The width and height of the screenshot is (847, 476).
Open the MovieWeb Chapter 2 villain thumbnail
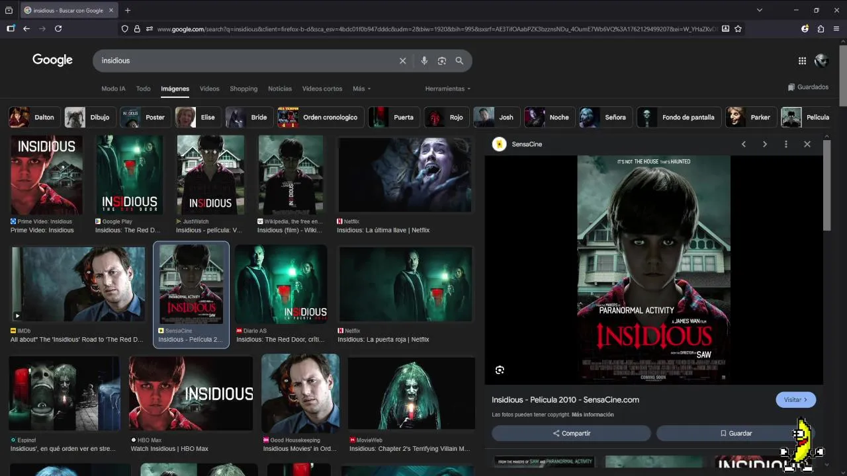412,393
